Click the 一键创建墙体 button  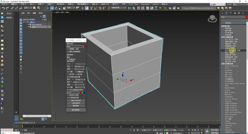pos(76,110)
